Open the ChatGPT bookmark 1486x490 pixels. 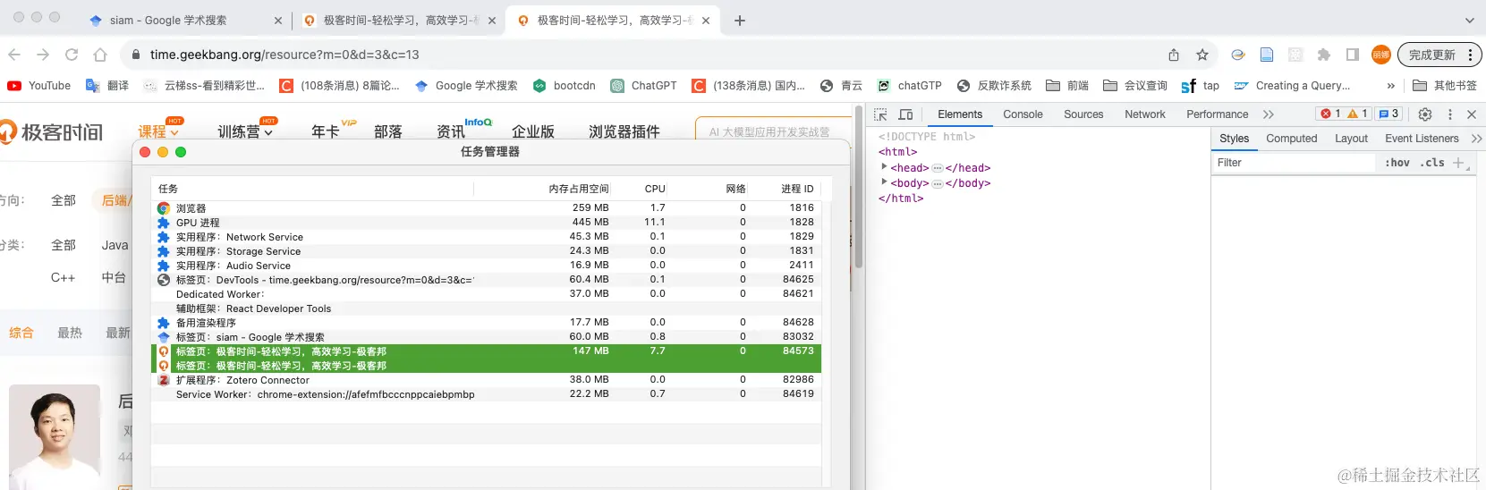click(643, 86)
